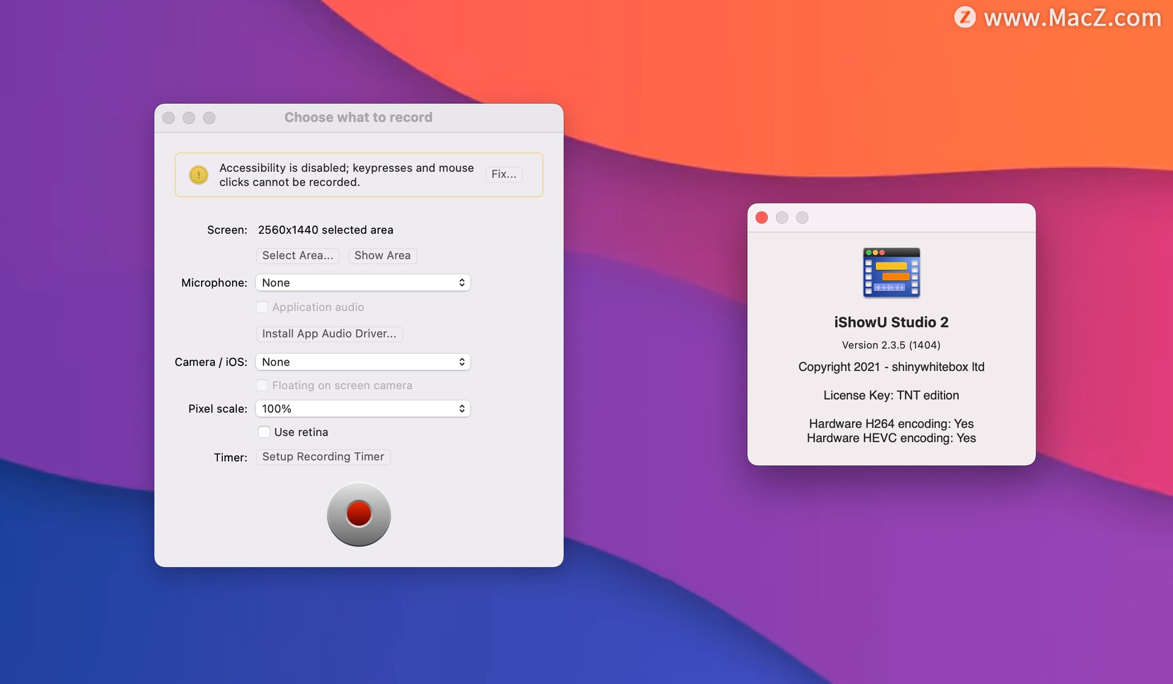Click Install App Audio Driver...
This screenshot has height=684, width=1173.
[x=329, y=334]
